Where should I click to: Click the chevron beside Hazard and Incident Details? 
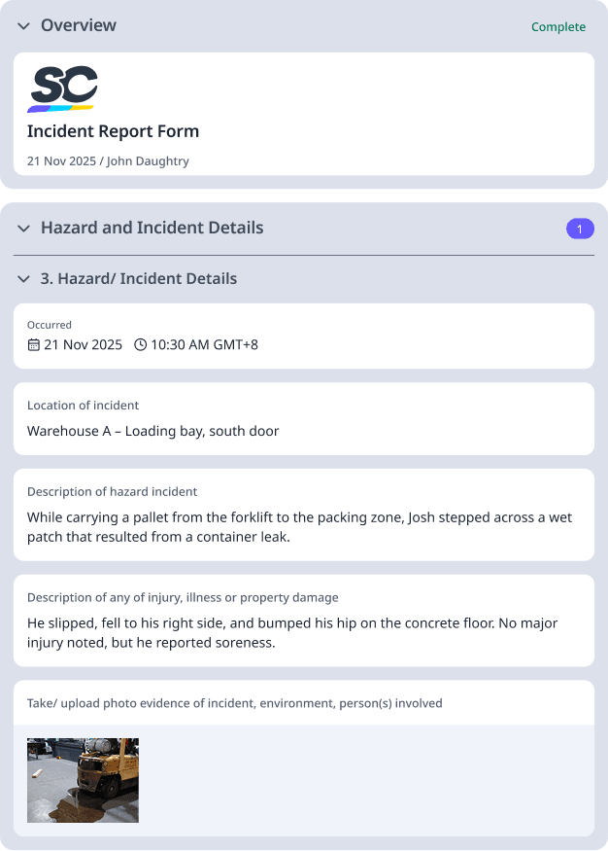[23, 229]
